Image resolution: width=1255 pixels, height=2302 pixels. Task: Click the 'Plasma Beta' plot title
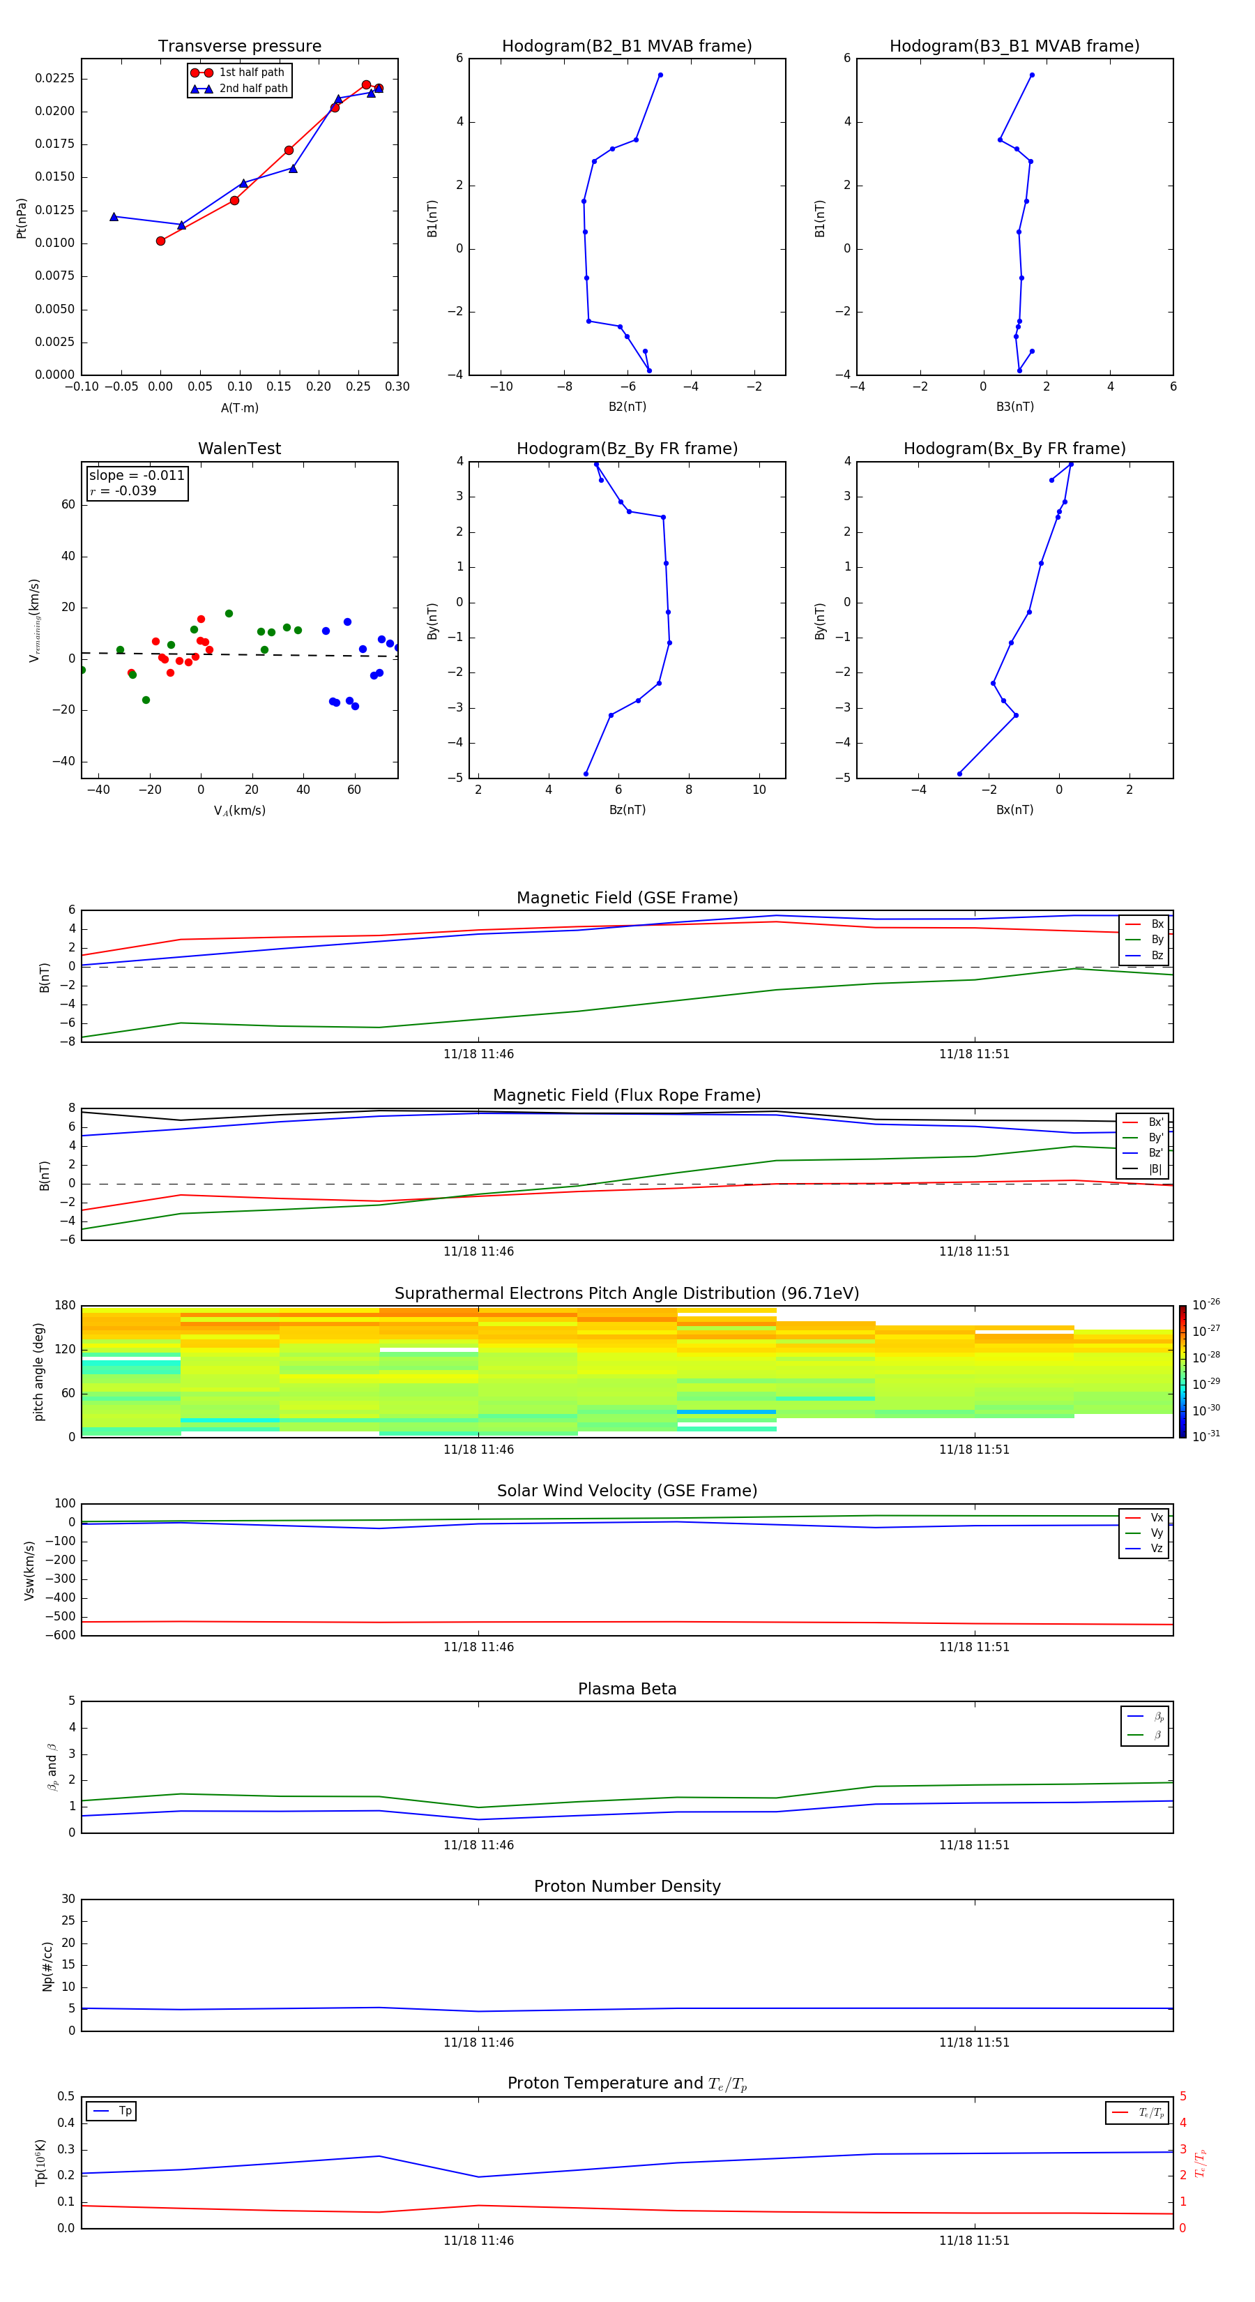pyautogui.click(x=627, y=1689)
